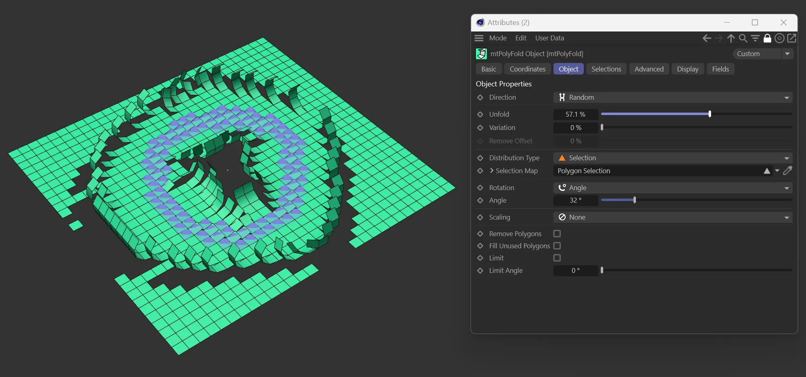Open the attribute search magnifier icon

[743, 38]
